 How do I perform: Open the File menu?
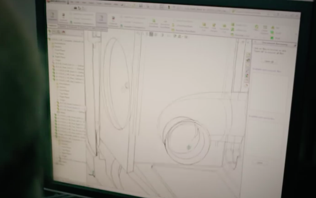[72, 2]
